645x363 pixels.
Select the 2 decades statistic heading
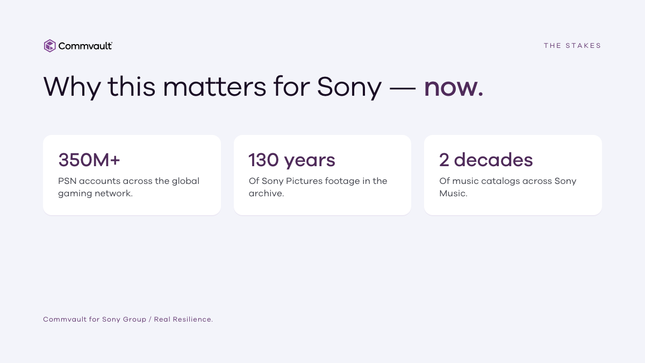(x=486, y=160)
